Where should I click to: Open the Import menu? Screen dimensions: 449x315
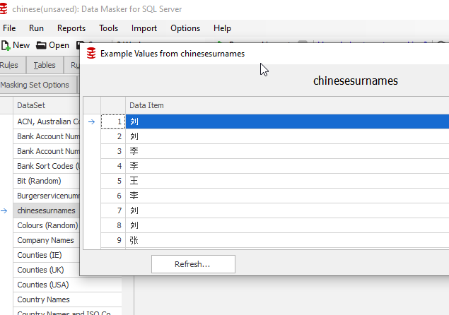coord(144,28)
